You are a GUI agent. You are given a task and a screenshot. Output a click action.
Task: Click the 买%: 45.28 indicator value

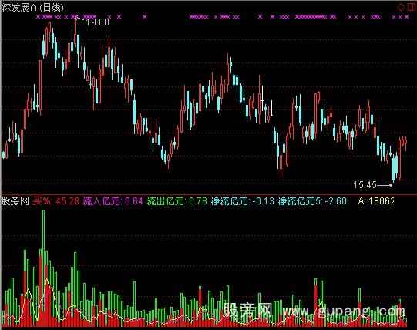pyautogui.click(x=55, y=201)
